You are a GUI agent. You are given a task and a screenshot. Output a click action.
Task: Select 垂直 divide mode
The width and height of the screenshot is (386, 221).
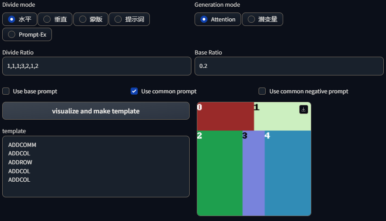click(x=55, y=19)
